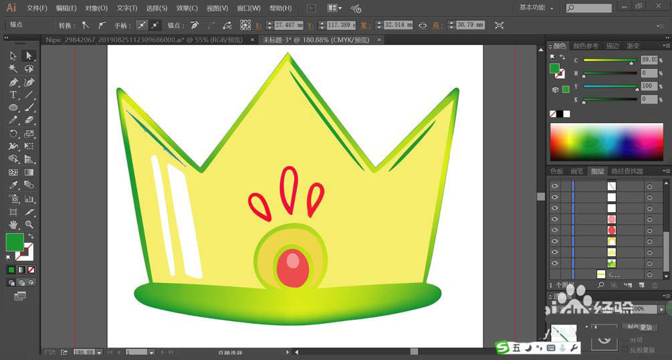Click the change screen mode icon
672x360 pixels.
pos(20,296)
